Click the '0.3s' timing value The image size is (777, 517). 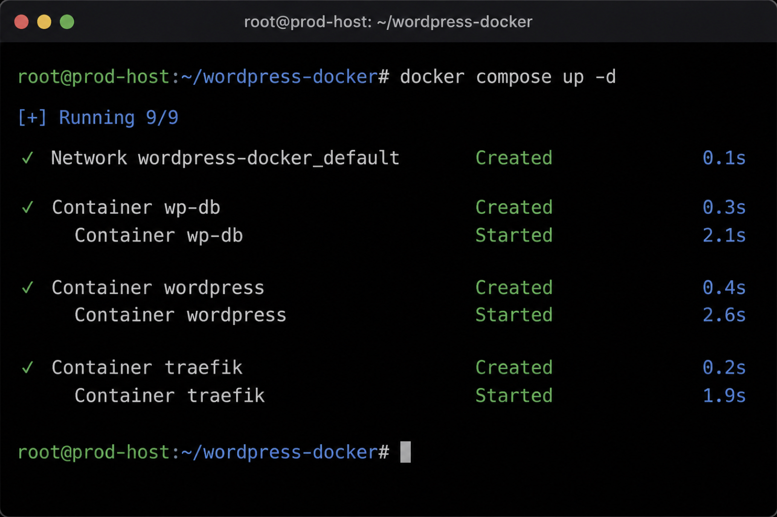(x=724, y=208)
